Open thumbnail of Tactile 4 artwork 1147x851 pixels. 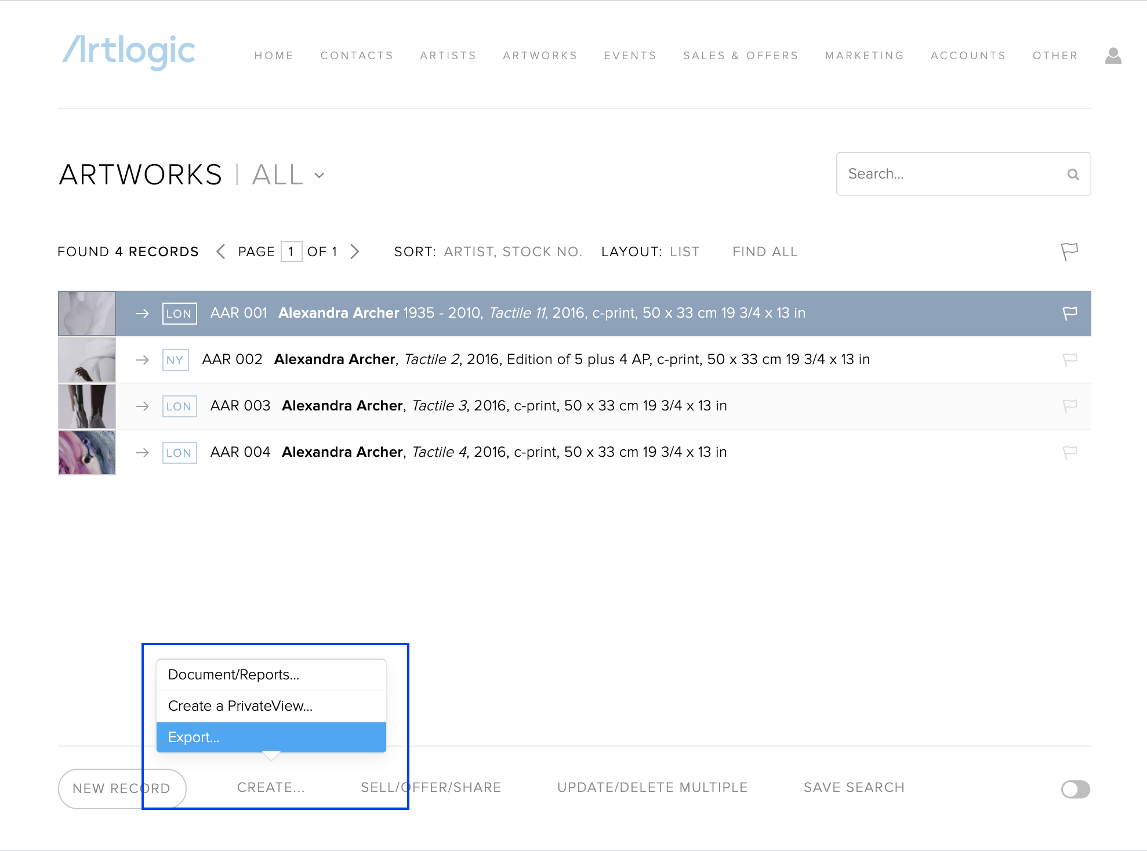[x=87, y=453]
